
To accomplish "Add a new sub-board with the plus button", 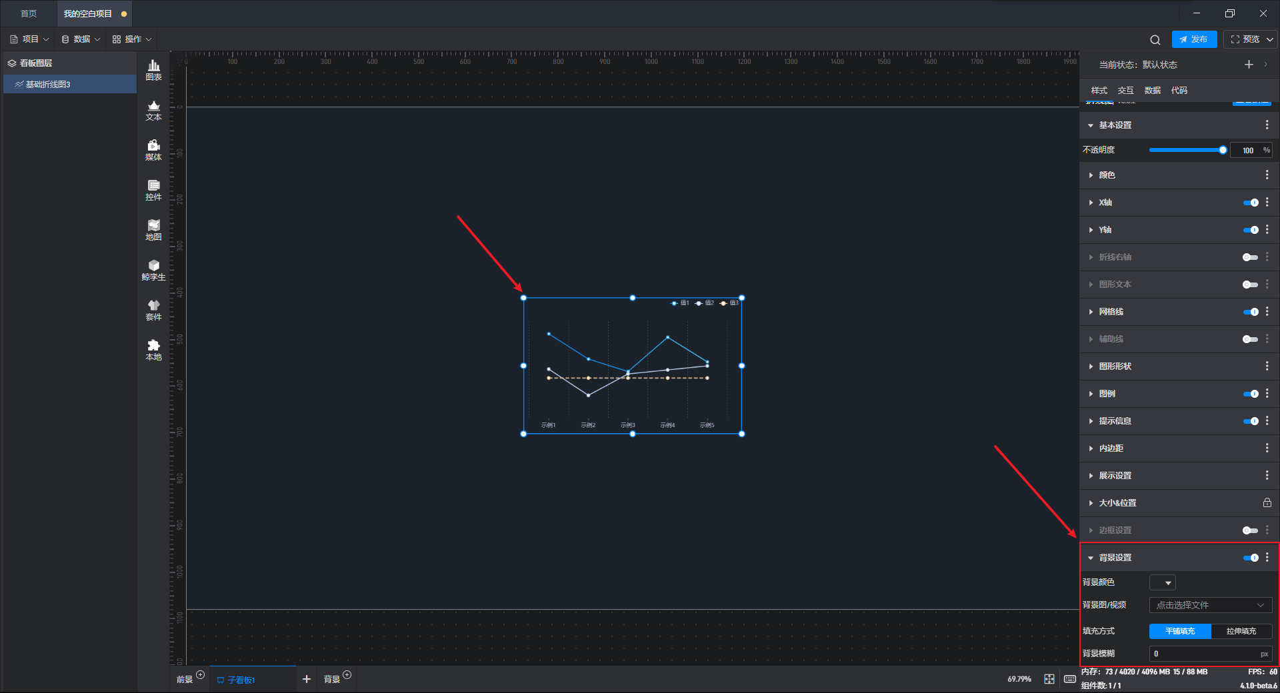I will [307, 679].
